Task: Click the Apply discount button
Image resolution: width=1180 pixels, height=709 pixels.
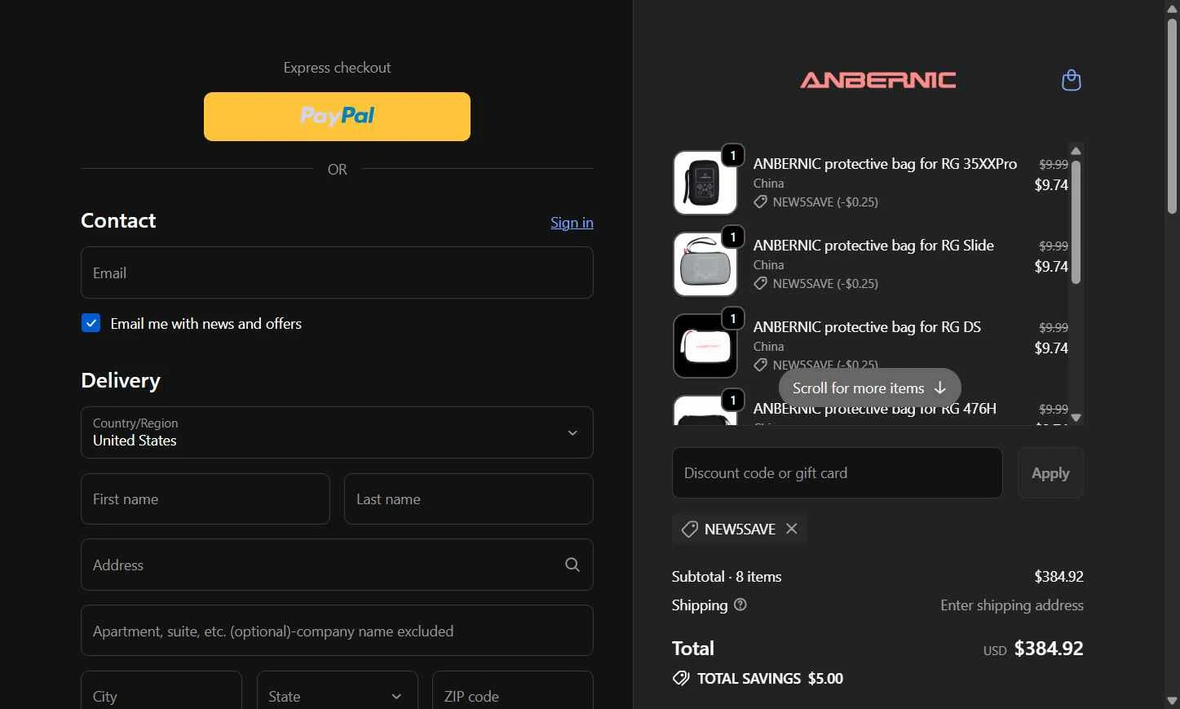Action: pos(1050,473)
